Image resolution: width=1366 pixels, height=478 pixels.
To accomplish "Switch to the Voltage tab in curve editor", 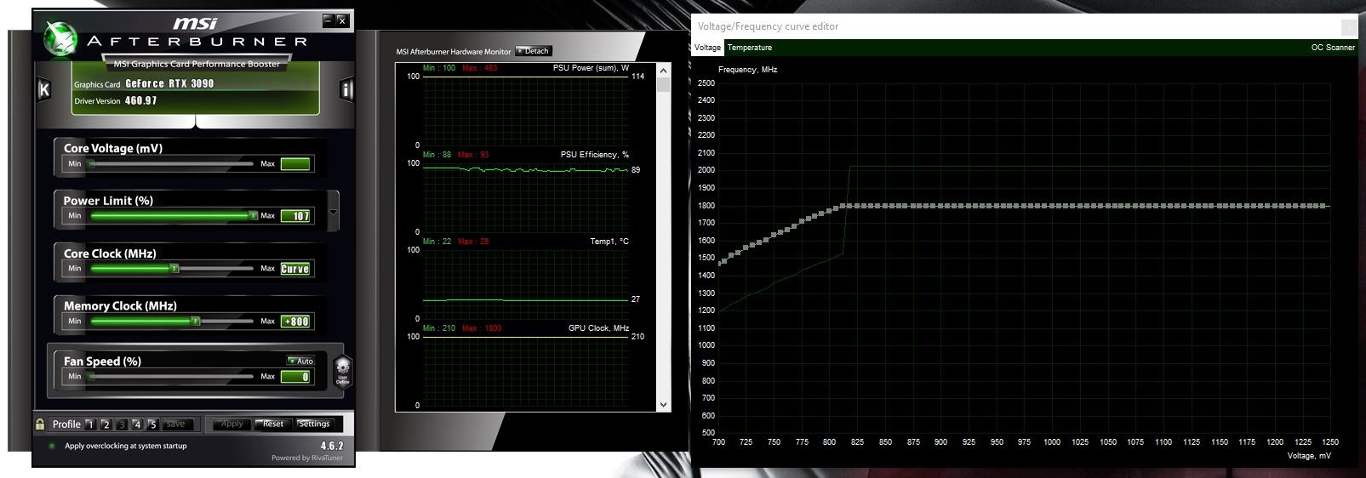I will [707, 48].
